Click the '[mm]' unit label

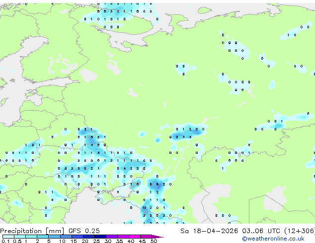(55, 231)
